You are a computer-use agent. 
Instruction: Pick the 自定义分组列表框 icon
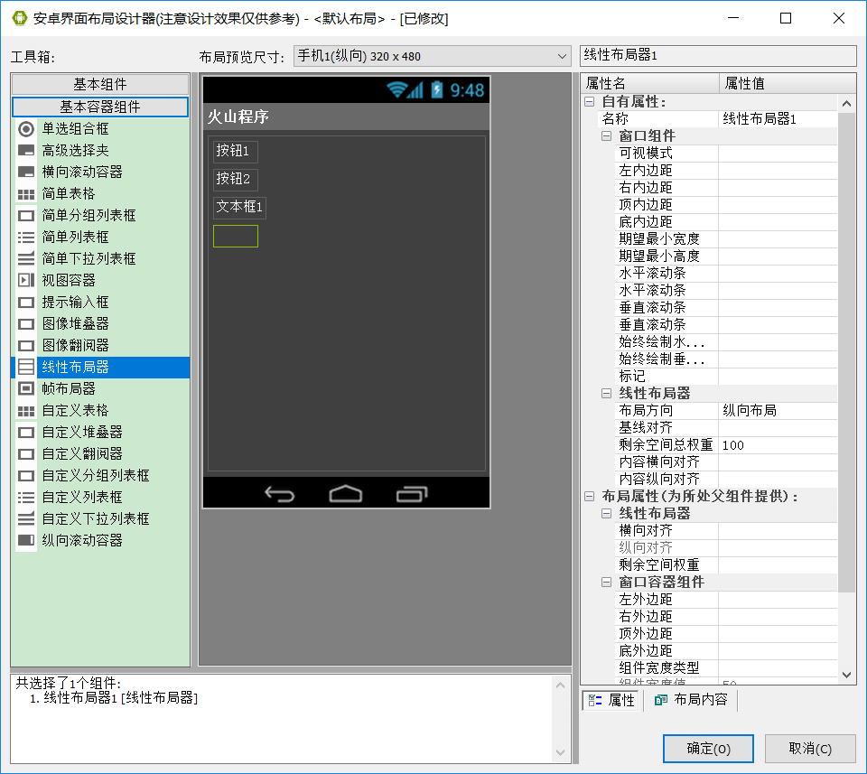26,475
